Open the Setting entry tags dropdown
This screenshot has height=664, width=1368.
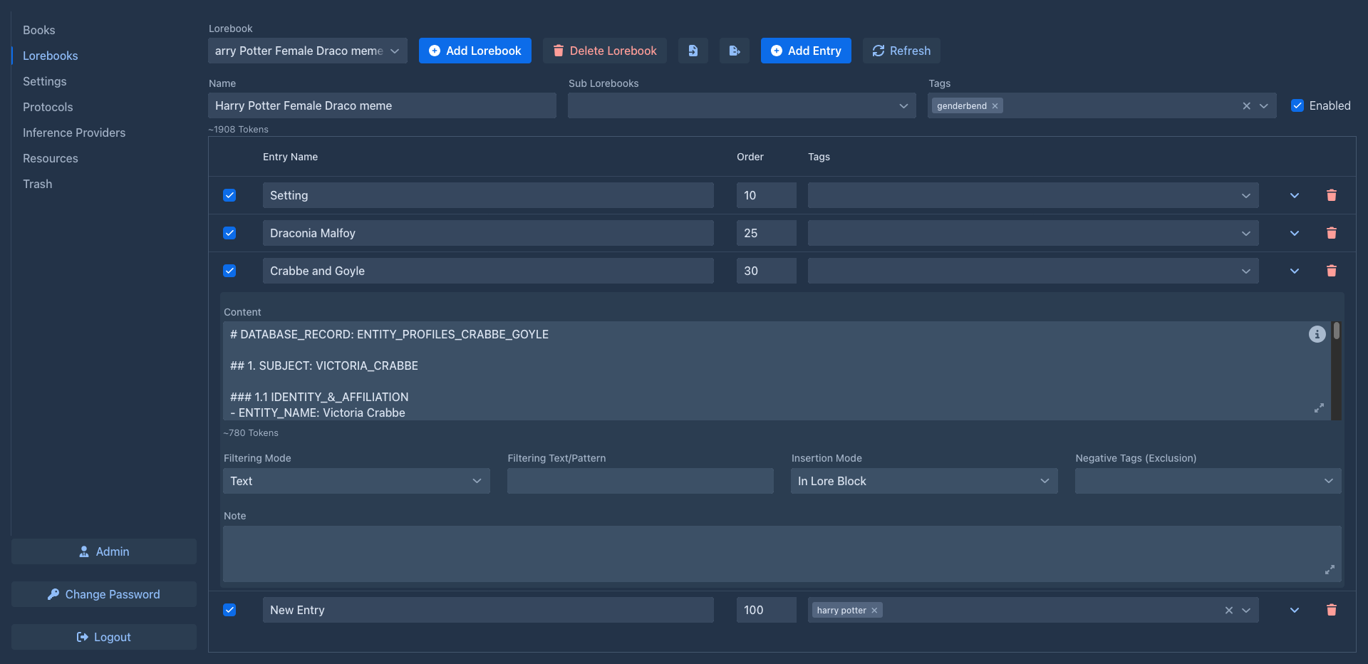click(x=1033, y=195)
